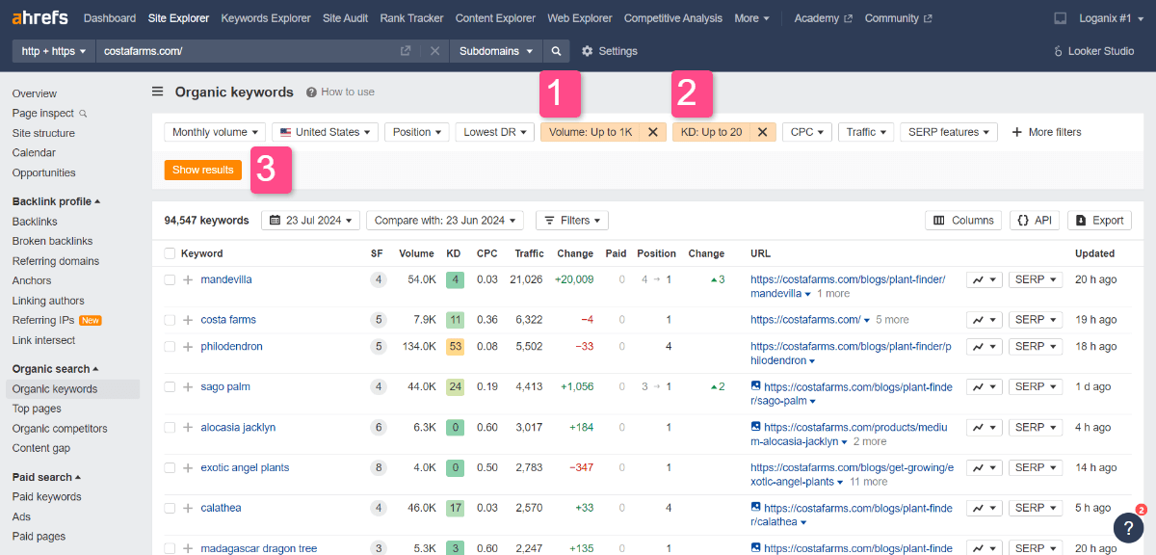Open the http + https protocol dropdown
The width and height of the screenshot is (1156, 555).
pos(53,51)
